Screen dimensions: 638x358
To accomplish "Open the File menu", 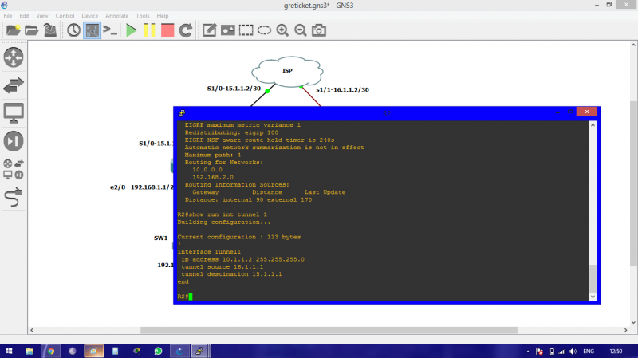I will [8, 16].
